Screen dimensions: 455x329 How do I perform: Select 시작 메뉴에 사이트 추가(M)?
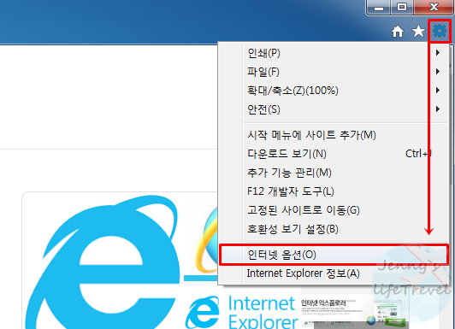pyautogui.click(x=334, y=135)
